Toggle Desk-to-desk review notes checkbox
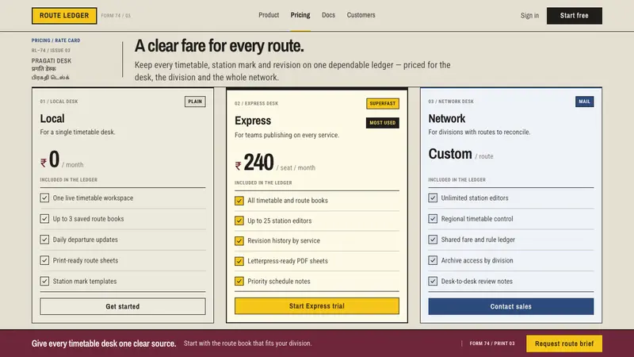 [x=433, y=281]
